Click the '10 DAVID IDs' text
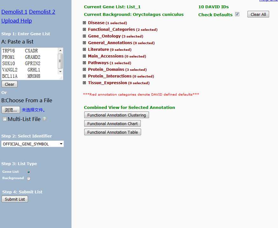This screenshot has width=278, height=228. coord(214,7)
